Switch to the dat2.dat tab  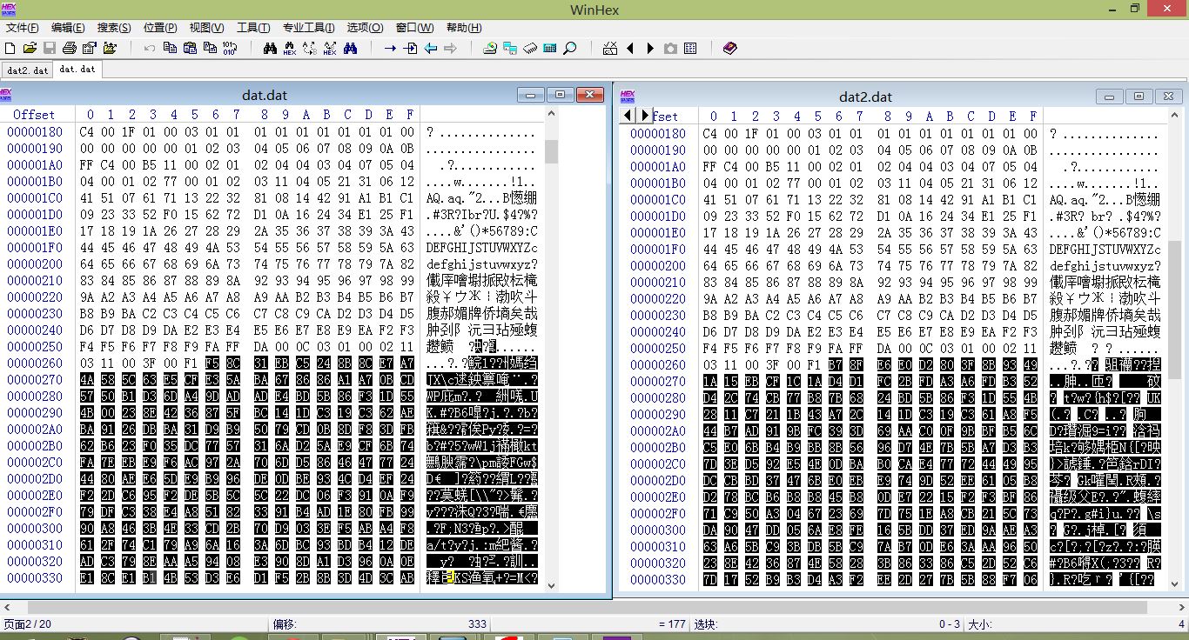(x=28, y=70)
